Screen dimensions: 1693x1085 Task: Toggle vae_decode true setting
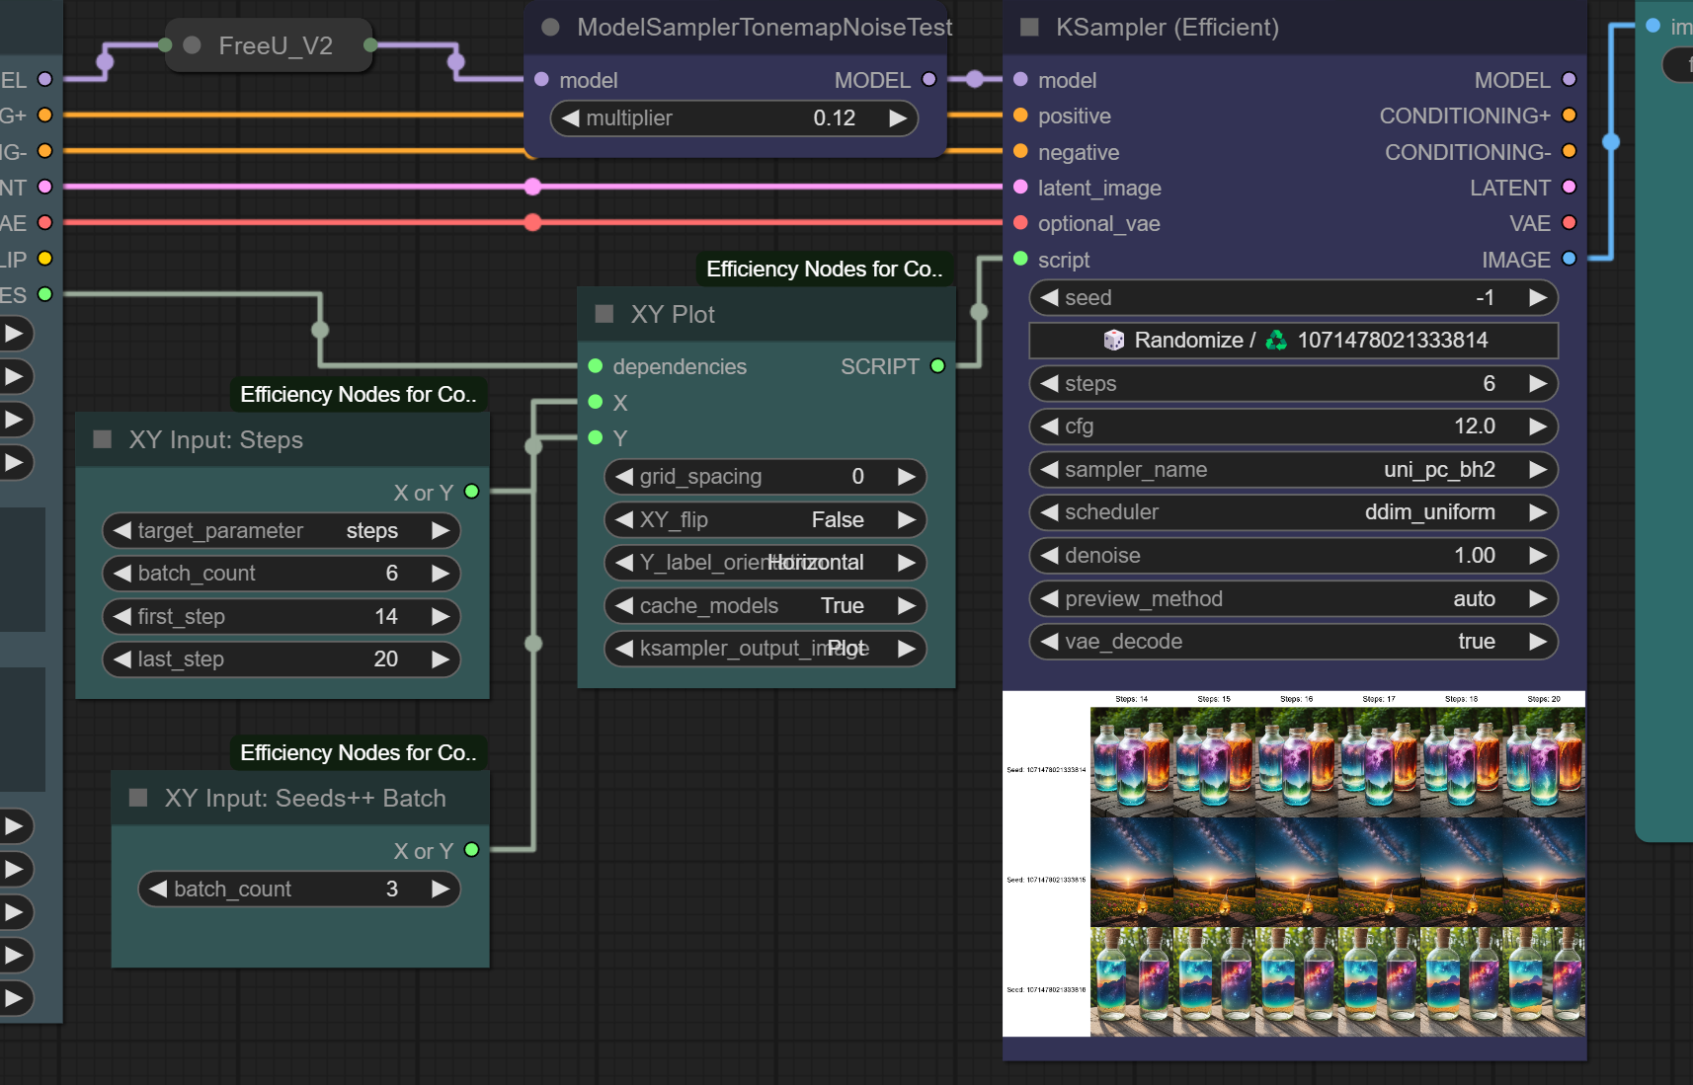pos(1292,642)
